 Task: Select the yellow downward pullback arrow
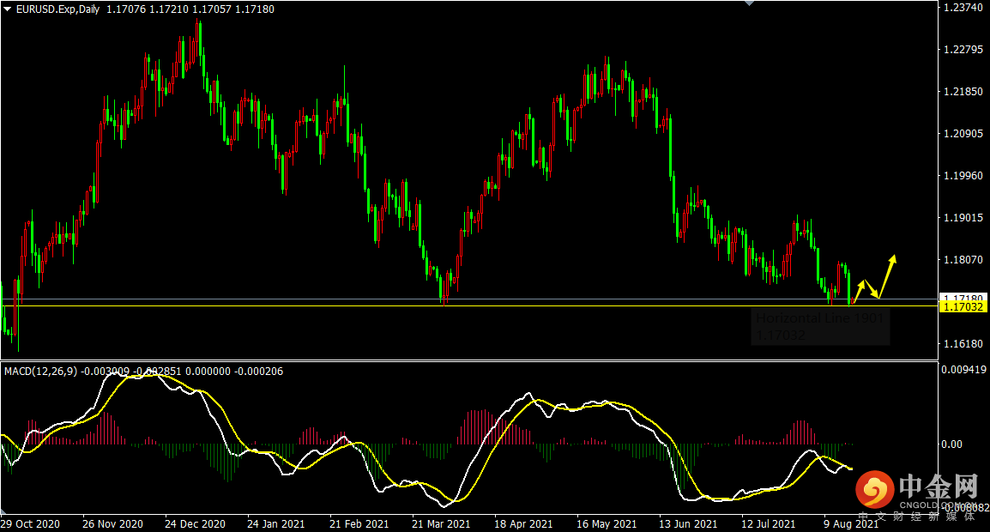871,289
